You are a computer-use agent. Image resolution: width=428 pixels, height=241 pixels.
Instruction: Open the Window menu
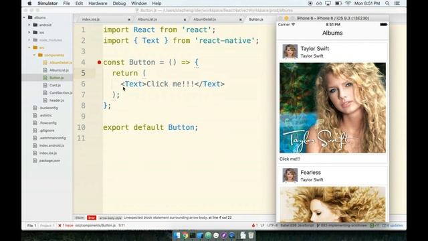point(139,3)
